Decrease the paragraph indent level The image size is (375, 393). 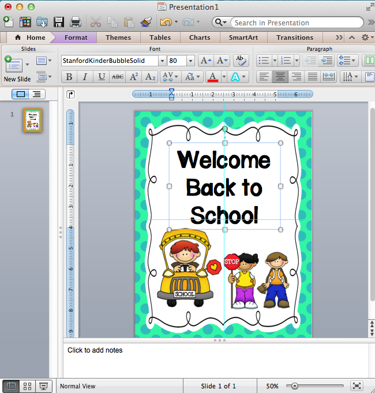point(310,61)
